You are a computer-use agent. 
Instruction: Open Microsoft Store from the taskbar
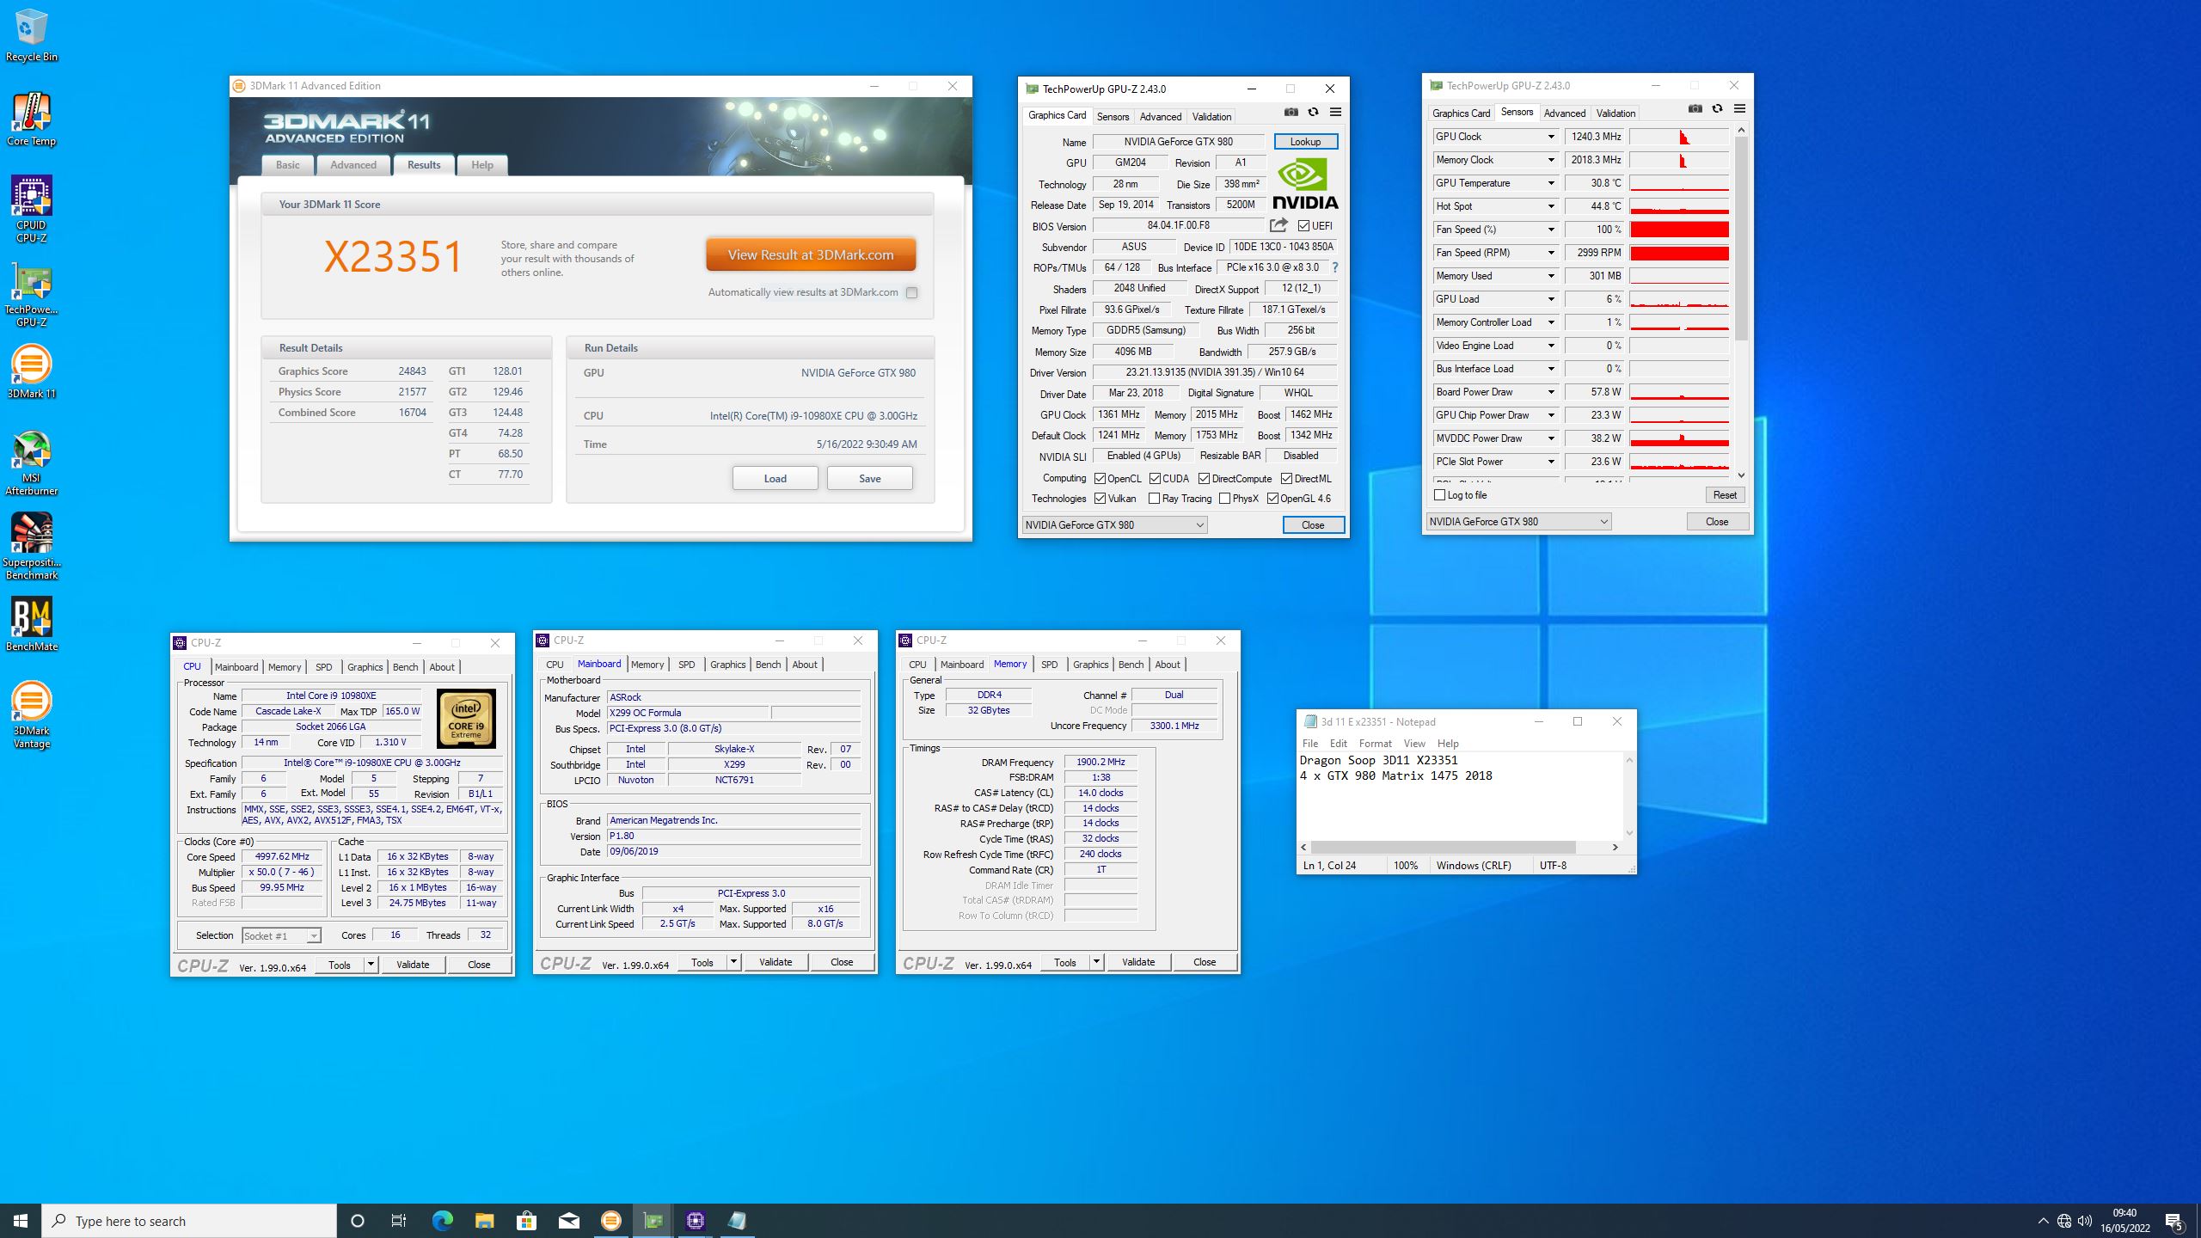coord(526,1220)
